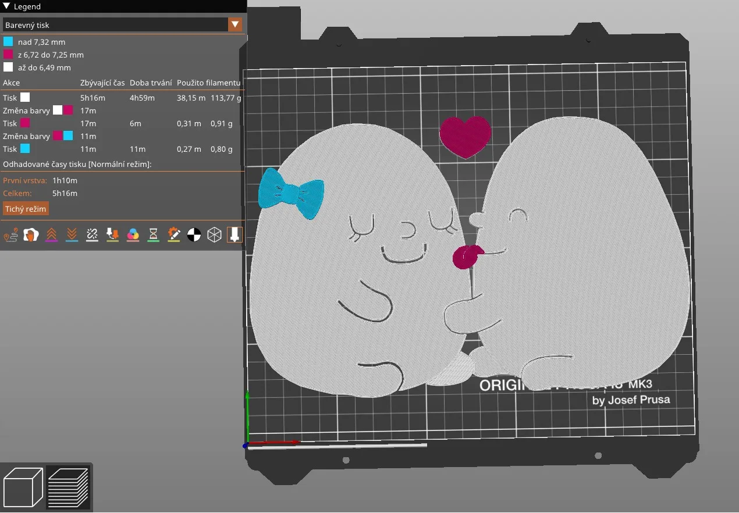Toggle magenta range 'z 6,72 do 7,25 mm'
739x513 pixels.
click(8, 54)
